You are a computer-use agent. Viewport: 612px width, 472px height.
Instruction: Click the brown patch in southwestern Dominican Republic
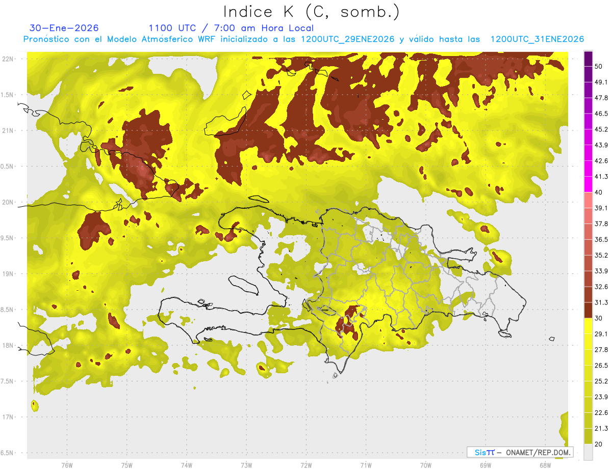pyautogui.click(x=349, y=321)
